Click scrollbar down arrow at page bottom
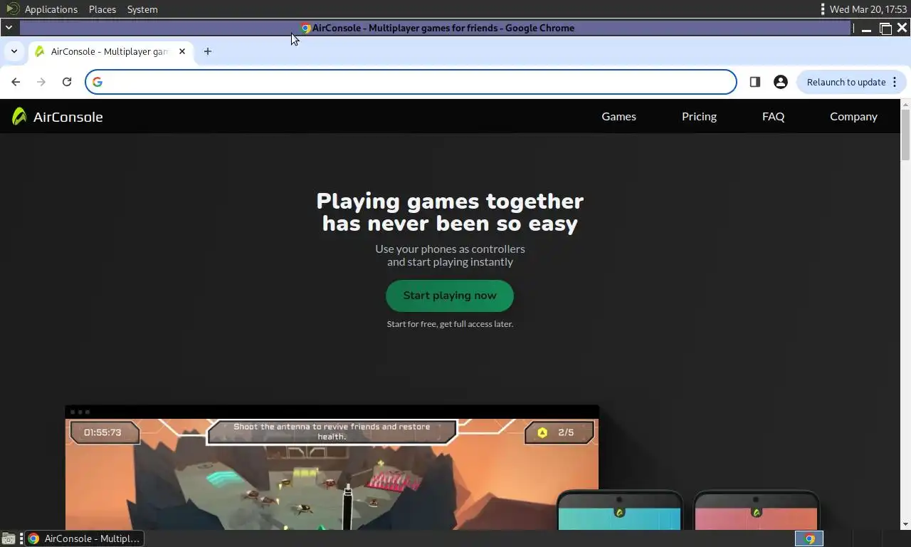Screen dimensions: 911x547 tap(905, 525)
